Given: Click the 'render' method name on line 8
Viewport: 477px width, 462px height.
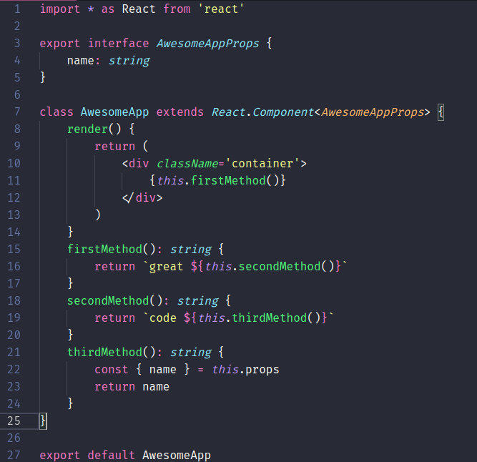Looking at the screenshot, I should click(x=87, y=129).
